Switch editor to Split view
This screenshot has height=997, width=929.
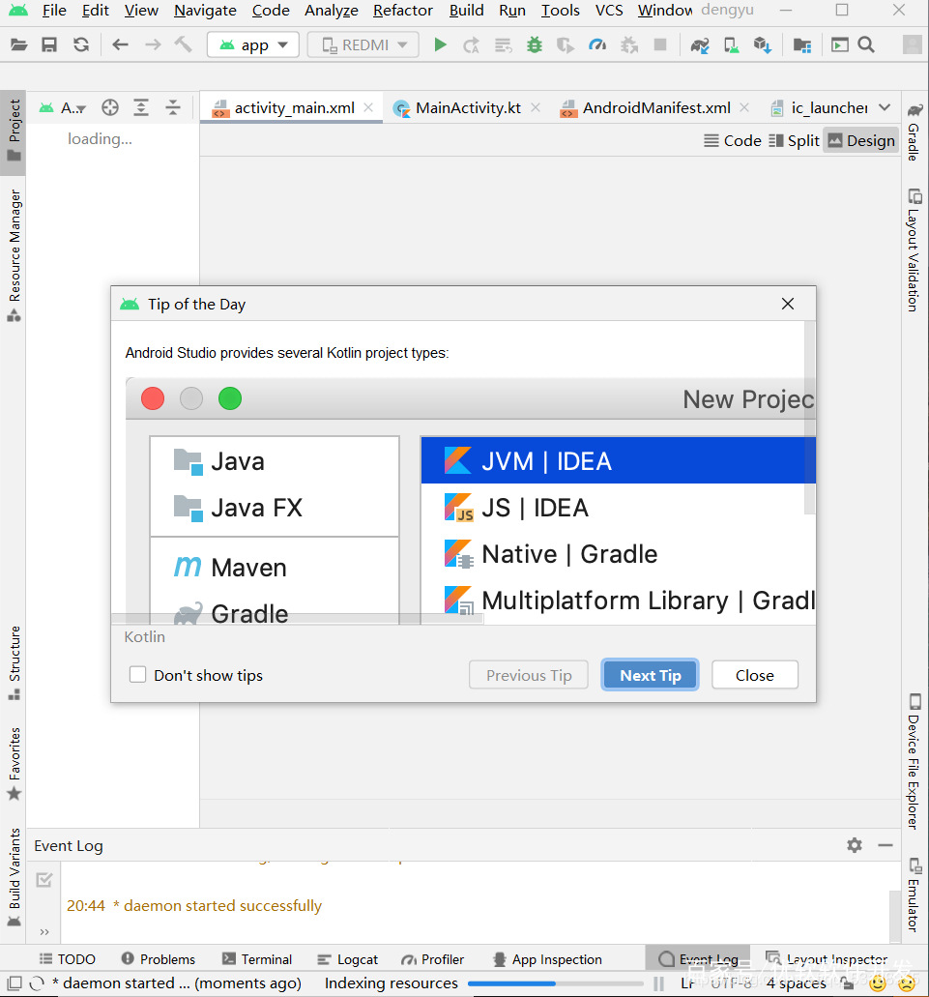(795, 140)
